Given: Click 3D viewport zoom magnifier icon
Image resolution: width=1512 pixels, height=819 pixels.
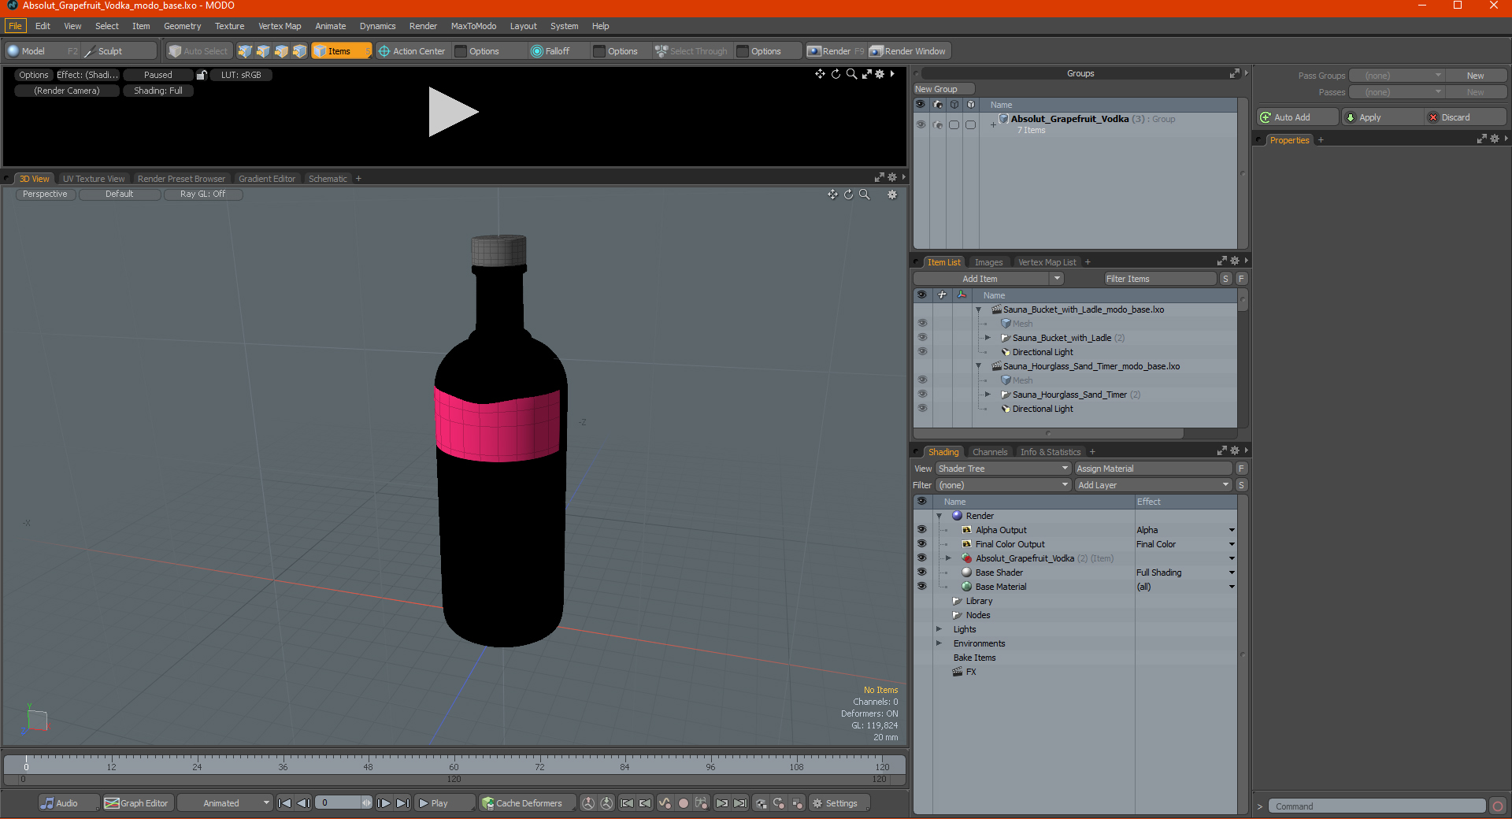Looking at the screenshot, I should pyautogui.click(x=864, y=195).
